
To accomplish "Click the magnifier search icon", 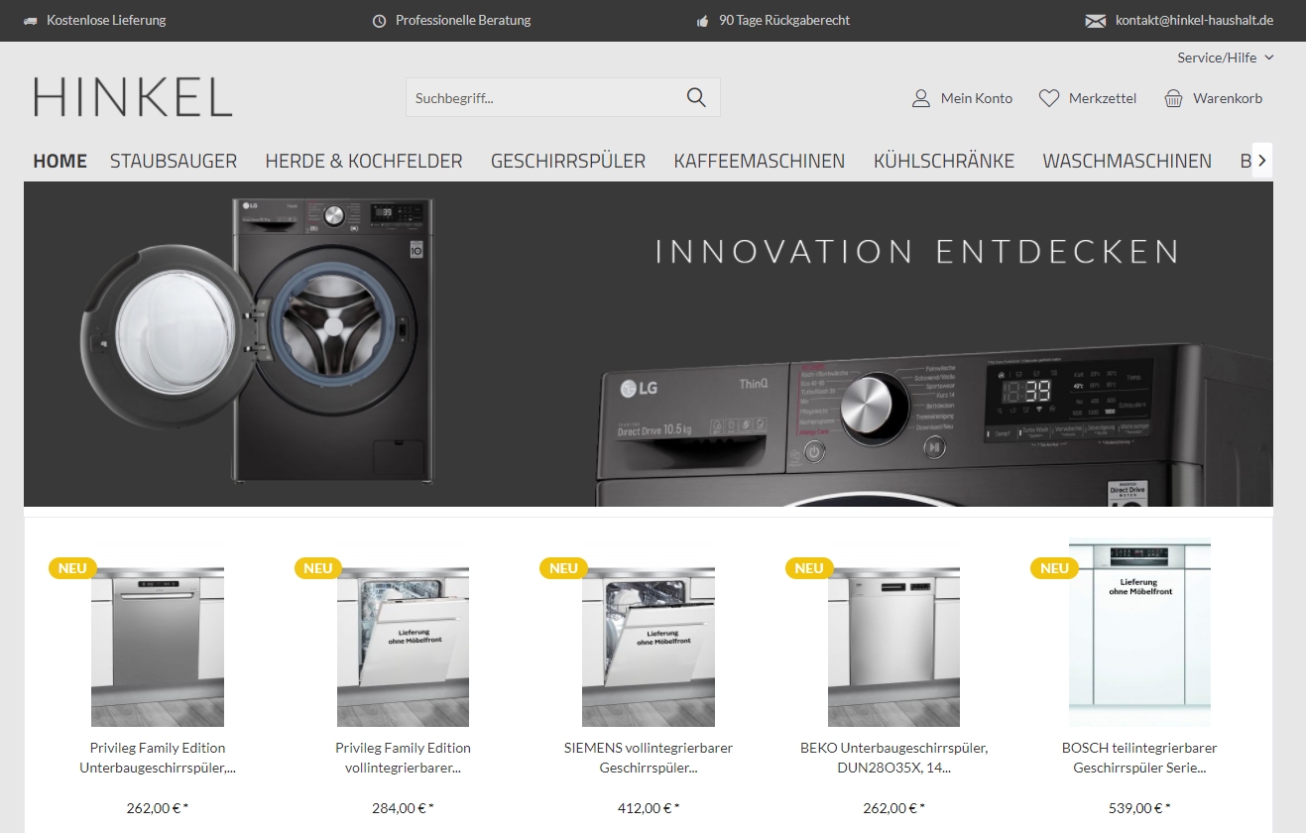I will 696,97.
